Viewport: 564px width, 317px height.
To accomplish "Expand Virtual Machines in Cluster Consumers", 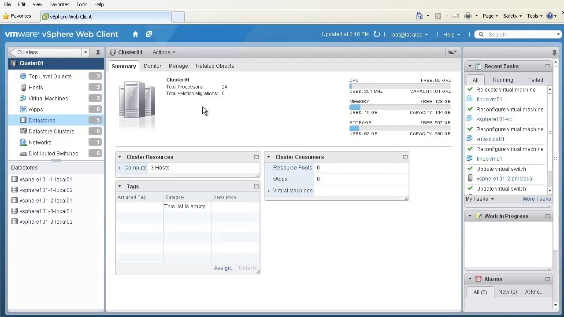I will pos(269,191).
